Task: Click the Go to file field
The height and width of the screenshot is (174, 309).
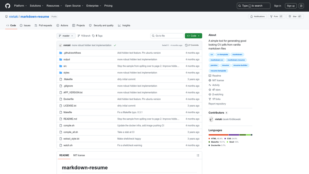Action: coord(167,36)
